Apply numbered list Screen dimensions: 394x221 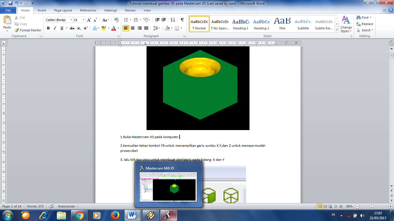(136, 20)
